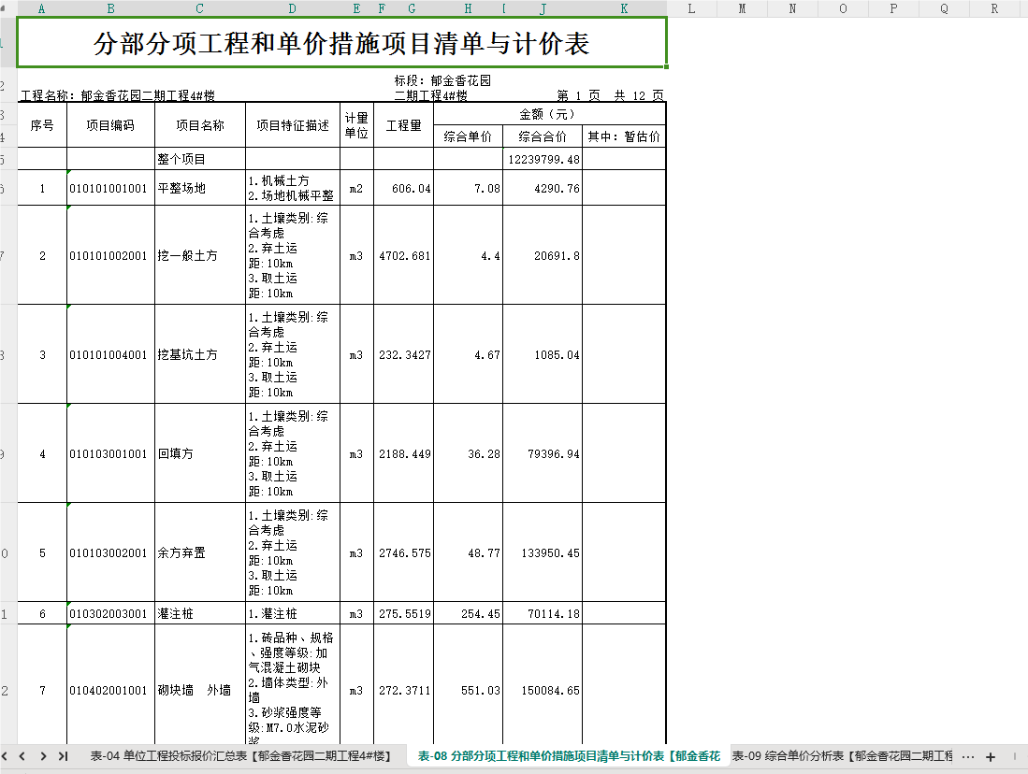This screenshot has width=1028, height=774.
Task: Click quantity cell 4702.681
Action: [x=404, y=255]
